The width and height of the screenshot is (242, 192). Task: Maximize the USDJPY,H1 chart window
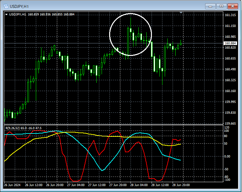222,6
